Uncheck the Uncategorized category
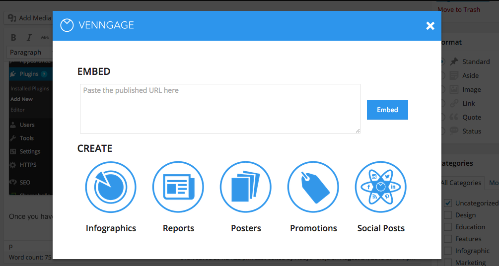Screen dimensions: 499x266 448,203
